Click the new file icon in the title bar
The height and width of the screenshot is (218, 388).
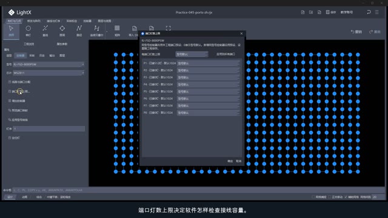[303, 12]
